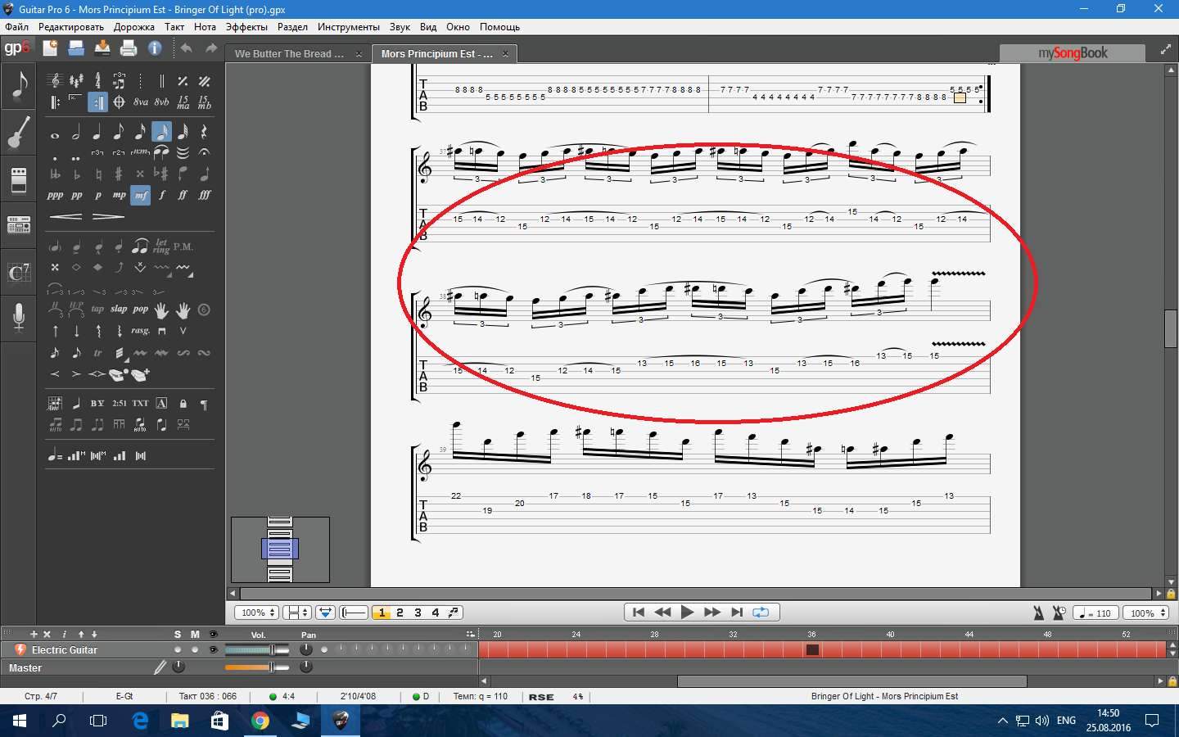Open the guitar instrument panel
Image resolution: width=1179 pixels, height=737 pixels.
[x=19, y=131]
